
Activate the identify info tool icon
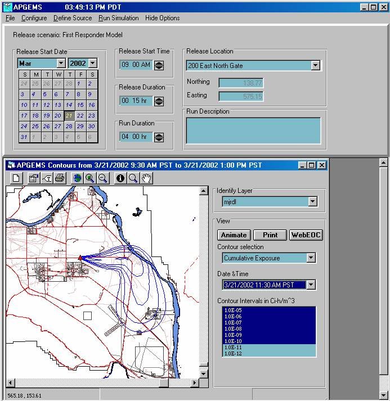coord(120,178)
